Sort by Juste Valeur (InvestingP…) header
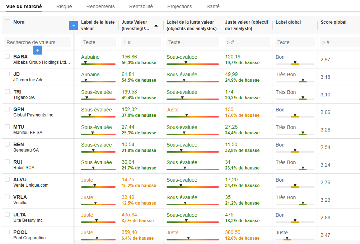 [135, 25]
